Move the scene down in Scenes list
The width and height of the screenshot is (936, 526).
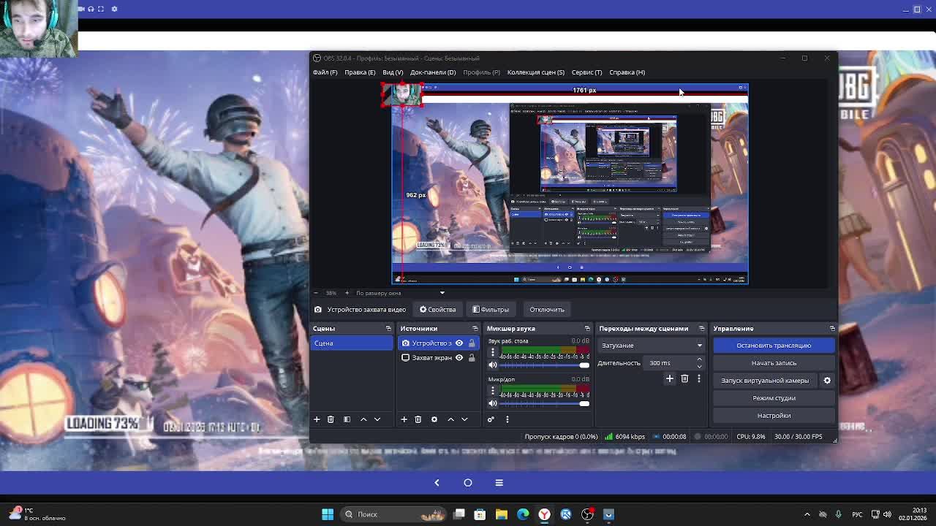pos(377,419)
